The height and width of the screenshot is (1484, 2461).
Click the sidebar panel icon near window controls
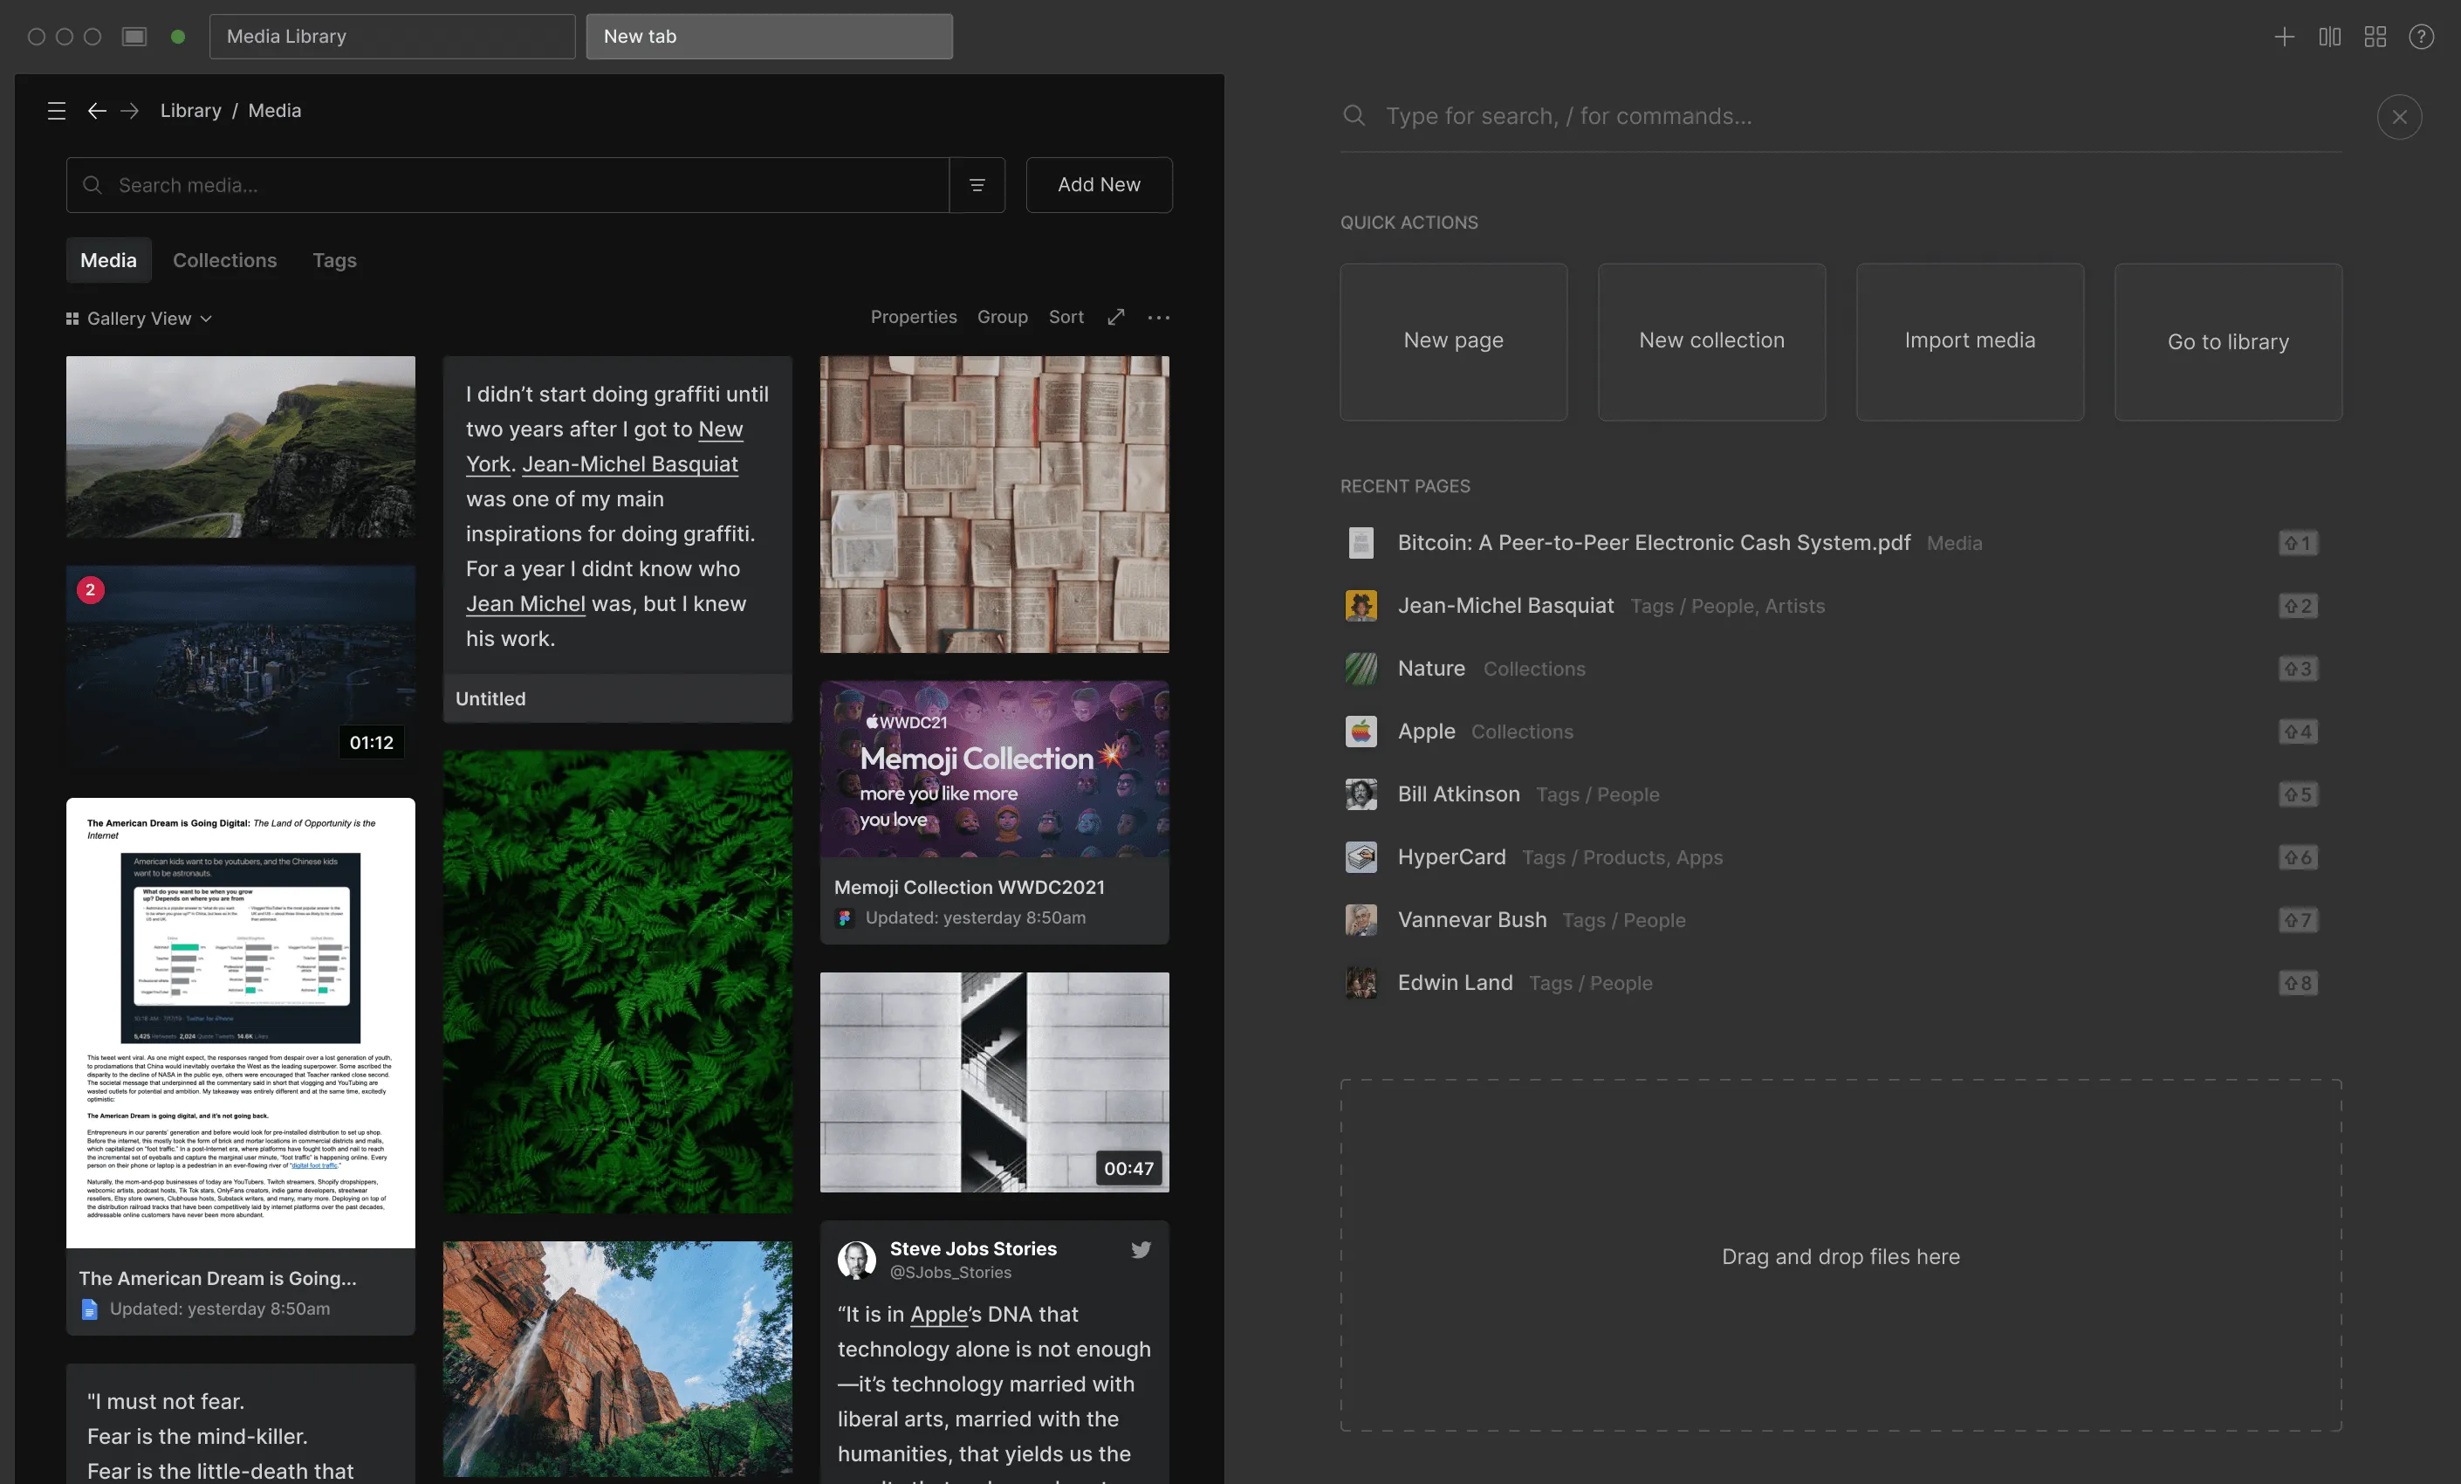click(x=135, y=37)
